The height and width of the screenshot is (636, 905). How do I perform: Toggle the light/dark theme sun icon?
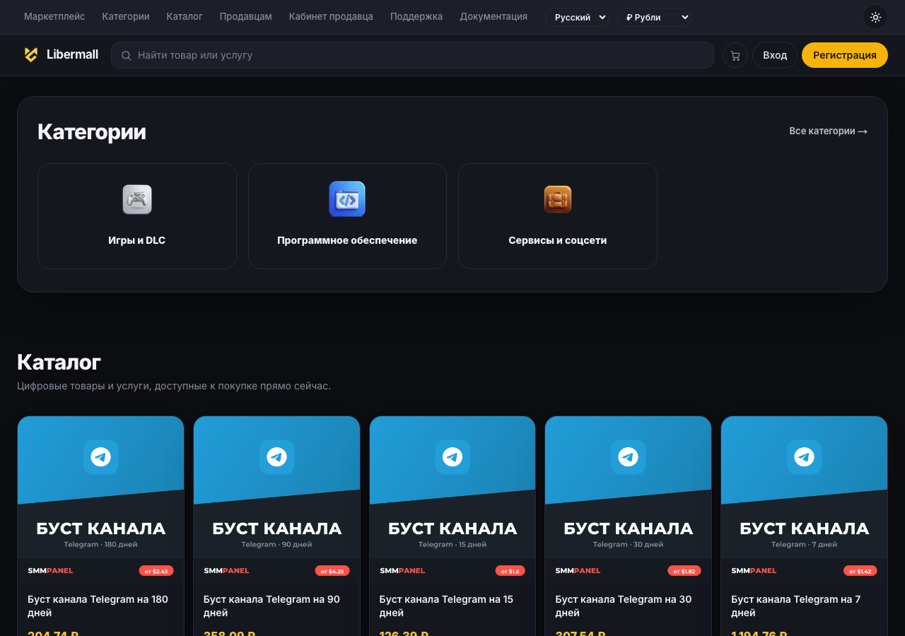coord(875,17)
